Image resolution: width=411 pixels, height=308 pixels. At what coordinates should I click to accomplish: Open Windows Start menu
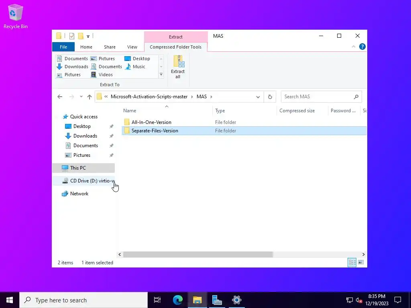[x=10, y=300]
